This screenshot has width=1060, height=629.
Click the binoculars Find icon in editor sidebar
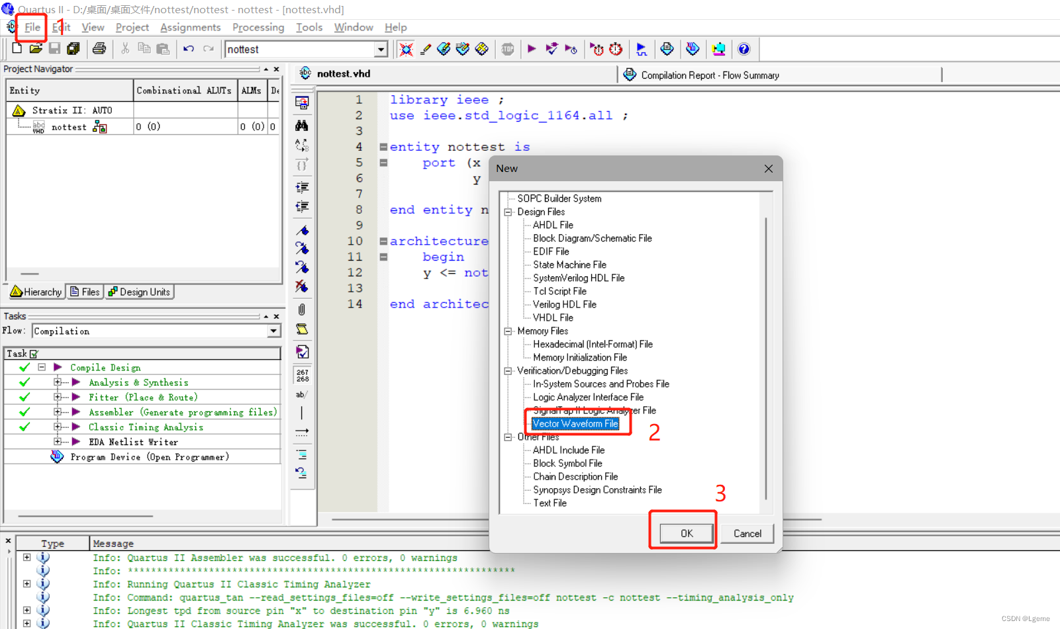tap(302, 125)
